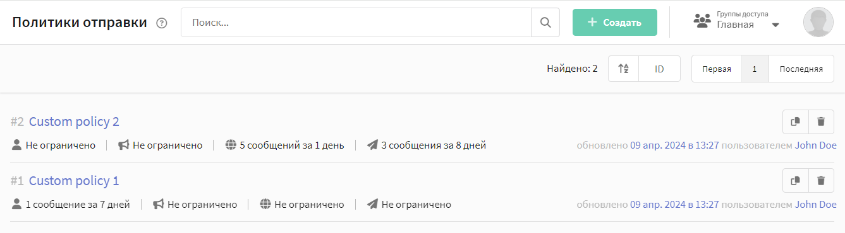Screen dimensions: 845x233
Task: Open the Custom policy 1 link
Action: coord(74,181)
